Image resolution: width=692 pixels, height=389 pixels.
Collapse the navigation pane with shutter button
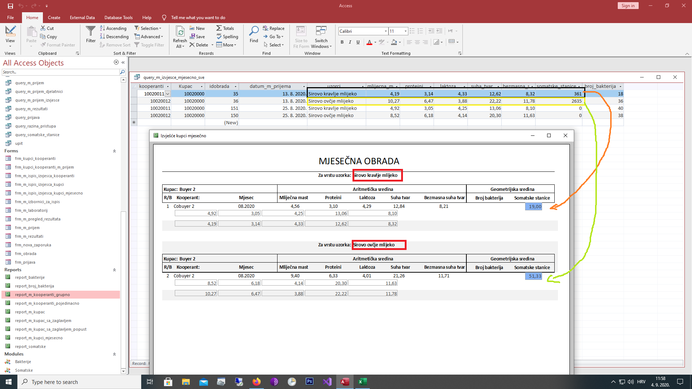click(123, 62)
